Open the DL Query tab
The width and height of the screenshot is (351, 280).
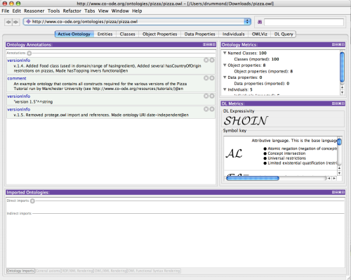[x=284, y=34]
